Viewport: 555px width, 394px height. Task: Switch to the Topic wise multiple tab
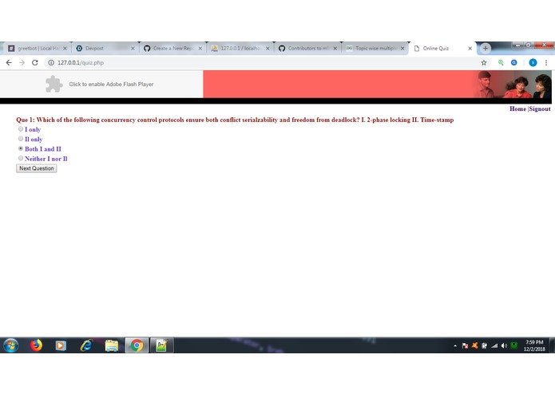375,49
